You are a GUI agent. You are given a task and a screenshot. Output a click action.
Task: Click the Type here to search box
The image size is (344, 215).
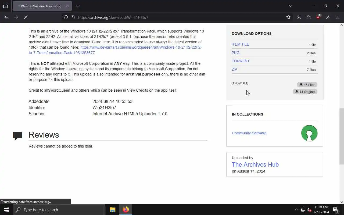point(59,210)
